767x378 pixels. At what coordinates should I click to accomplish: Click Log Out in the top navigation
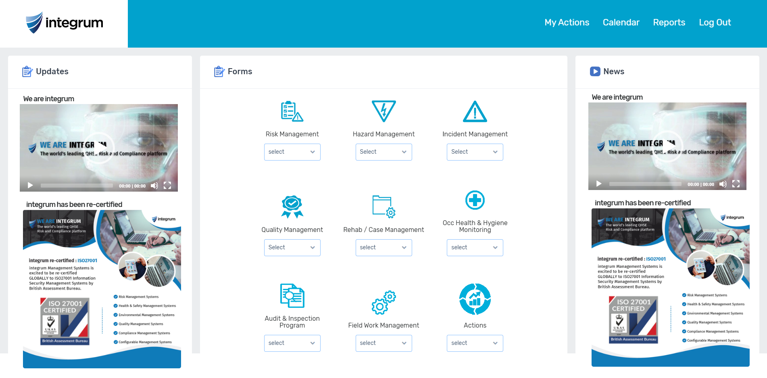pyautogui.click(x=715, y=23)
